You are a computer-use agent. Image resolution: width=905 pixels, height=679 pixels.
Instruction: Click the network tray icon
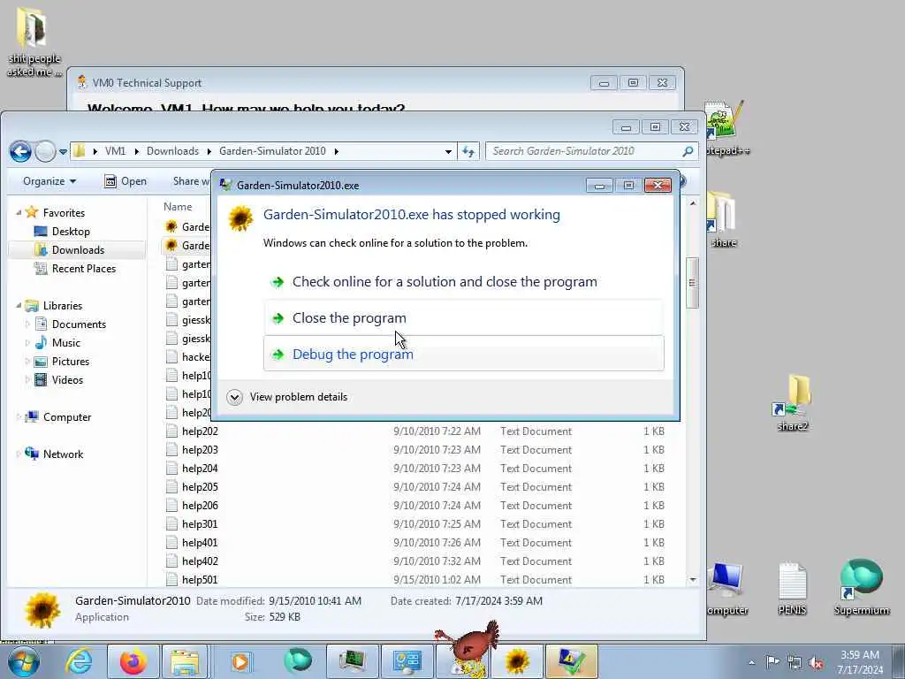(795, 662)
